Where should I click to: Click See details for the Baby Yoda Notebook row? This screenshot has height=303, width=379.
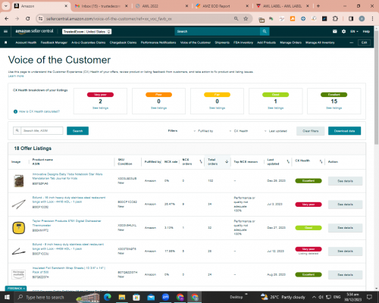[x=345, y=181]
